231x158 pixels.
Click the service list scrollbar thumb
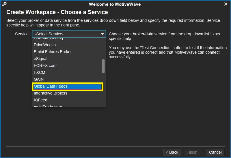(x=103, y=66)
